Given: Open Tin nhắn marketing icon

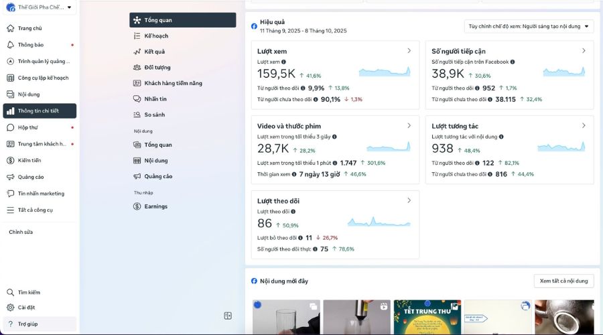Looking at the screenshot, I should point(10,194).
